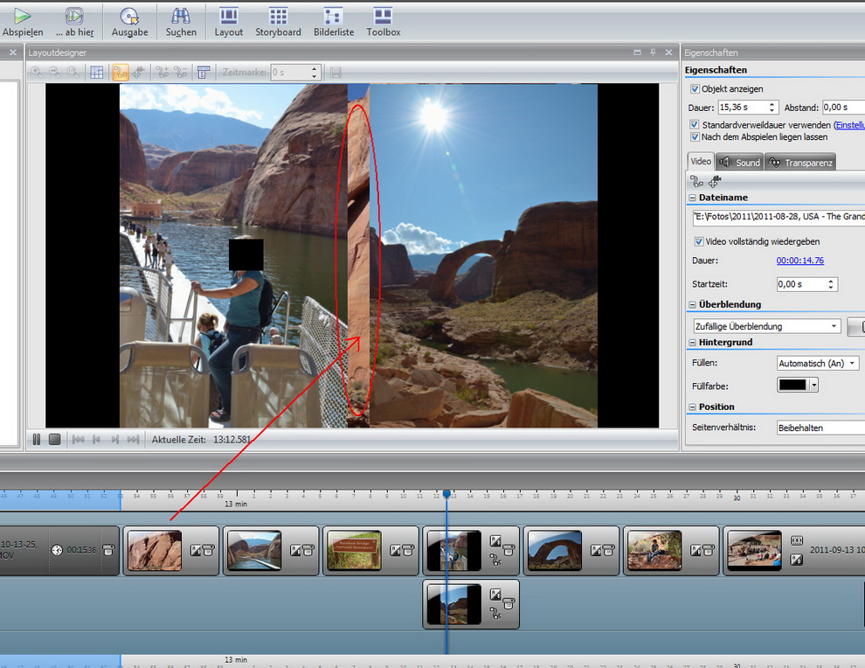Open the Toolbox panel

pyautogui.click(x=383, y=21)
